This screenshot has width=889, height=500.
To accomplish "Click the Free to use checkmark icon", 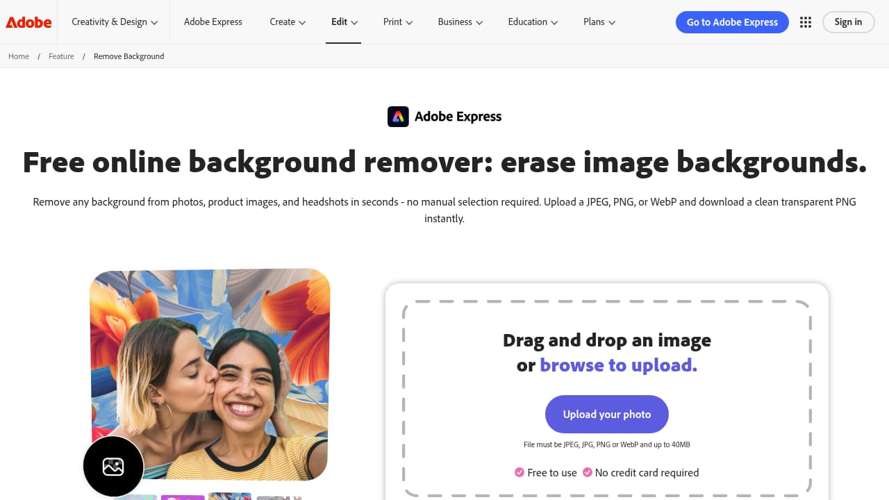I will click(520, 472).
